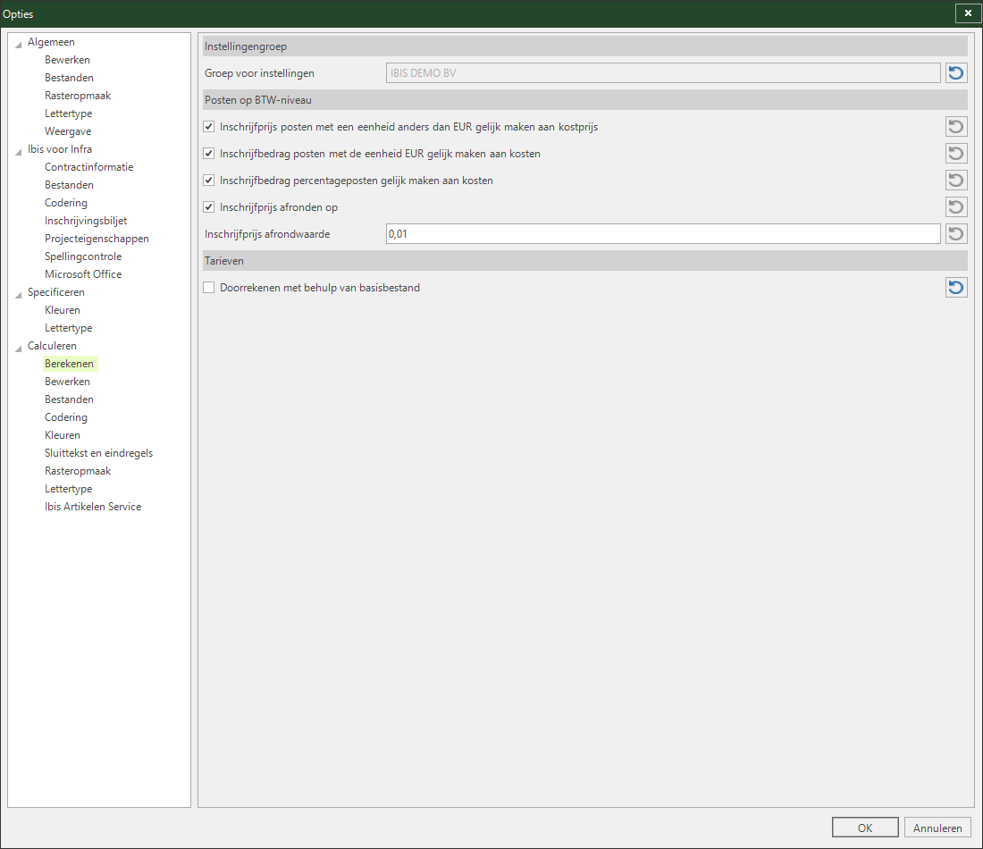Reset Inschrijfprijs afronden op option
The height and width of the screenshot is (849, 983).
click(x=956, y=207)
